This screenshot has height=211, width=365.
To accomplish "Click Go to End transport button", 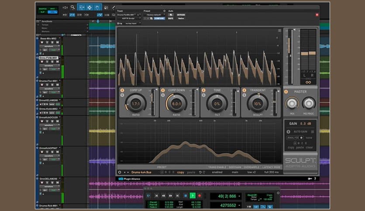I will click(177, 196).
